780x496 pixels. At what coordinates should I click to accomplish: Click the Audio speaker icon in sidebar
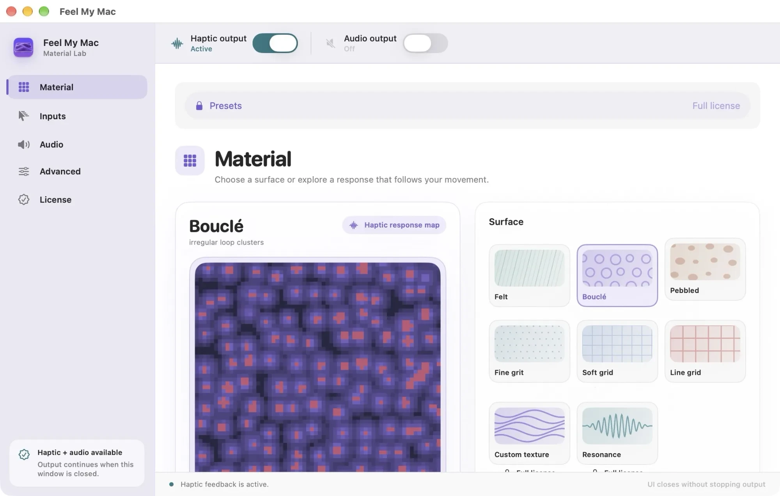(23, 145)
